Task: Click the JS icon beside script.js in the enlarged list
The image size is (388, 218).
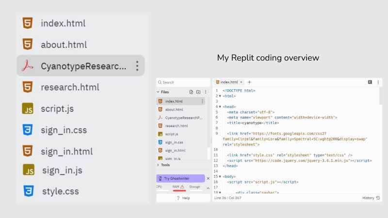Action: click(x=28, y=109)
